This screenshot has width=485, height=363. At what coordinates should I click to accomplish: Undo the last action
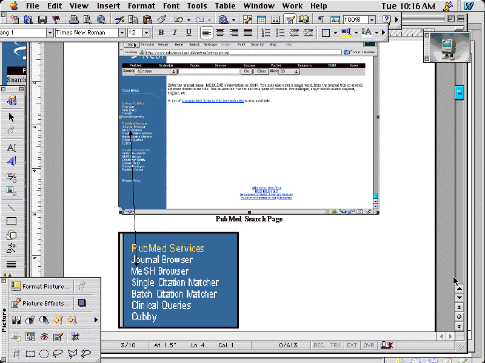tap(178, 20)
